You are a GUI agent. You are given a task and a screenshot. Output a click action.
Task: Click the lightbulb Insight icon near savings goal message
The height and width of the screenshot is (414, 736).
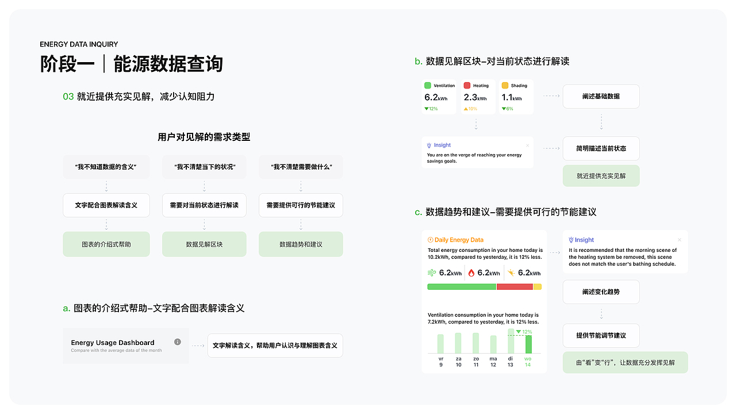tap(429, 145)
